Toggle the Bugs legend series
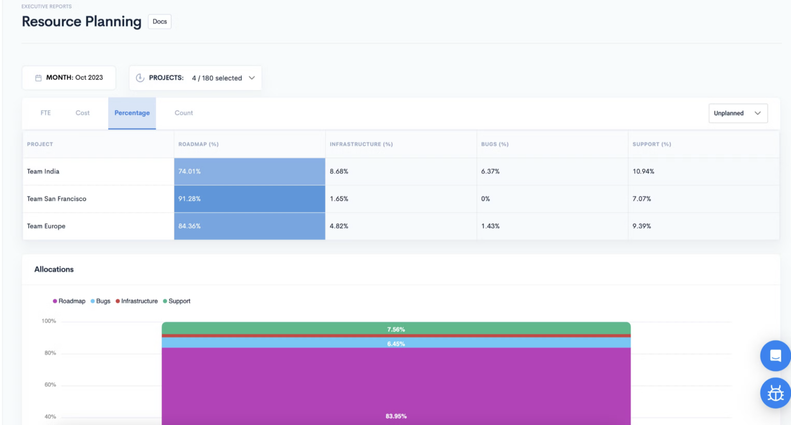Viewport: 791px width, 425px height. point(100,301)
